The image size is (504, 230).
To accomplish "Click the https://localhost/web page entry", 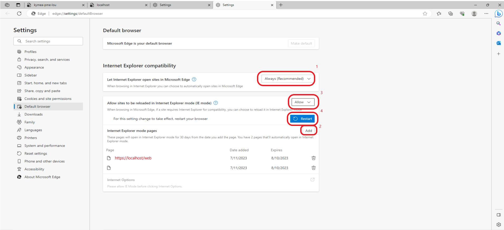I will [x=133, y=158].
